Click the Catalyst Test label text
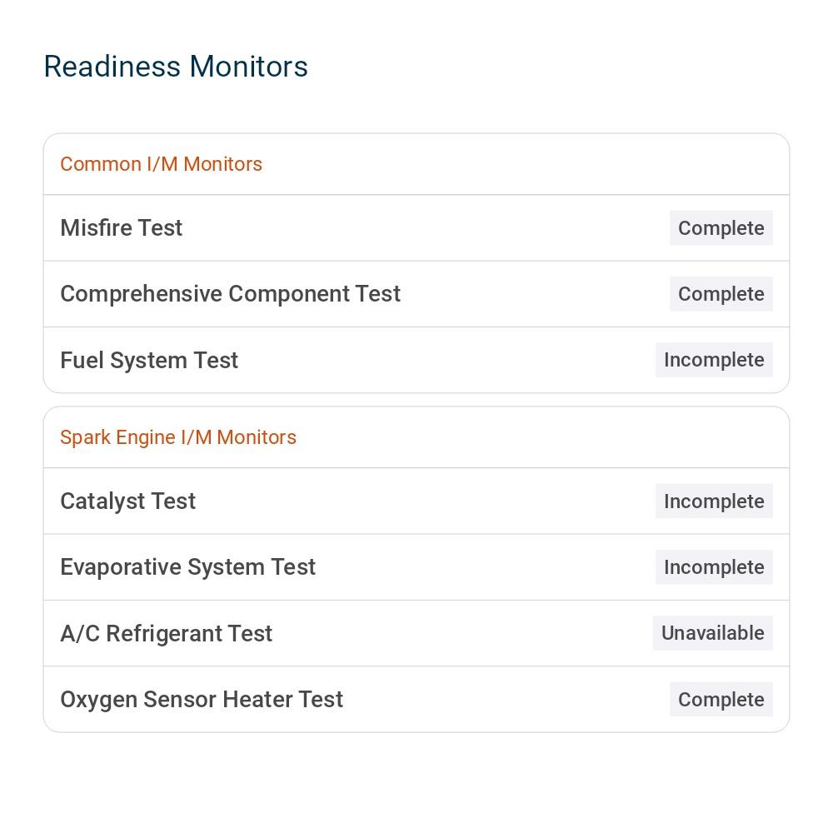Image resolution: width=833 pixels, height=833 pixels. (127, 501)
